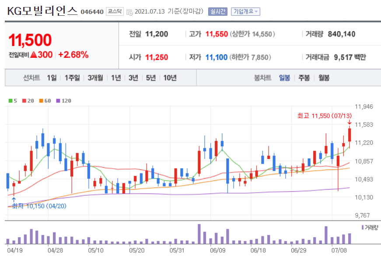Click the 전일대비 ▲300 change amount
This screenshot has height=257, width=381.
(x=31, y=55)
